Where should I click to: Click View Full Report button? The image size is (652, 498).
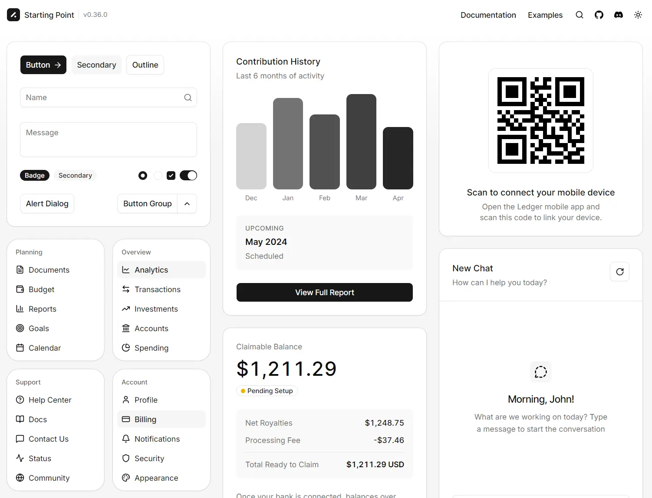[325, 293]
